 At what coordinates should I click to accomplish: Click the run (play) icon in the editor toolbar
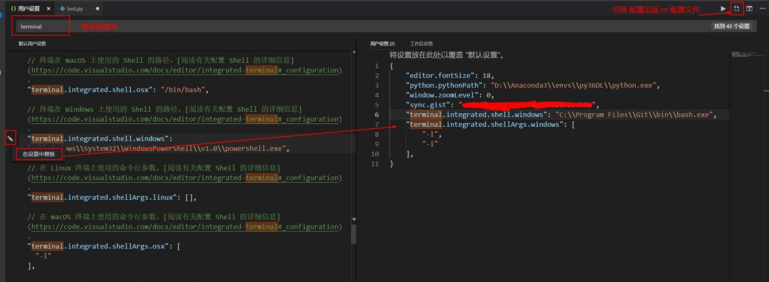(x=723, y=9)
